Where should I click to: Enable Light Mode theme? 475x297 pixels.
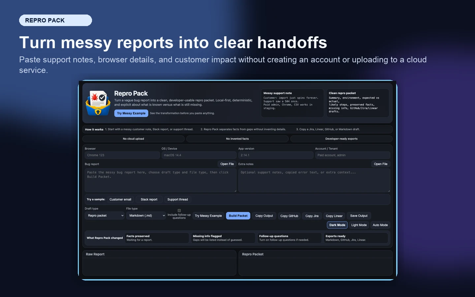[359, 225]
